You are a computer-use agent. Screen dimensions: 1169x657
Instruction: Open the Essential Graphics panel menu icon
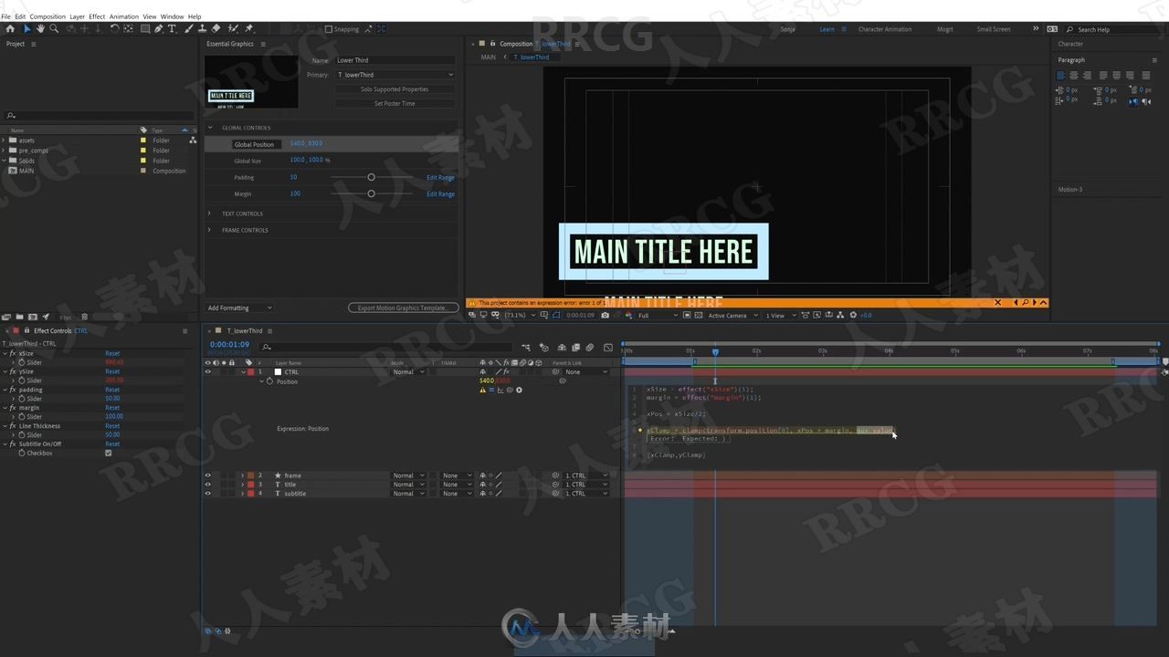coord(263,44)
